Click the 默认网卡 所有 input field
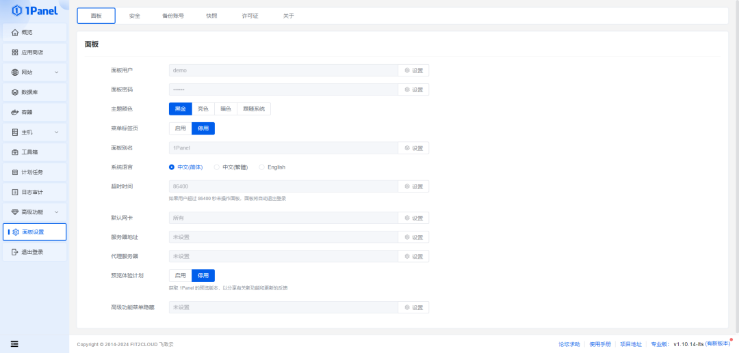 coord(284,218)
